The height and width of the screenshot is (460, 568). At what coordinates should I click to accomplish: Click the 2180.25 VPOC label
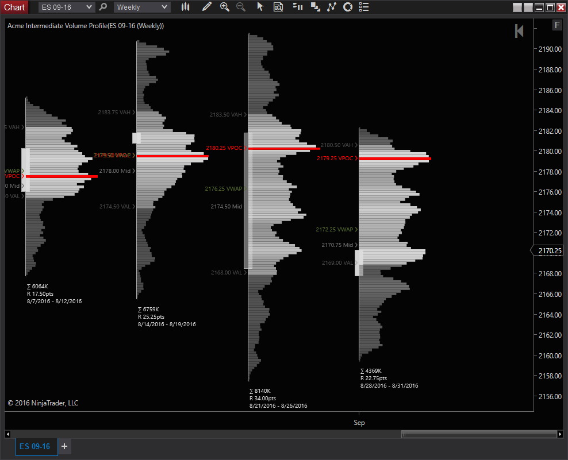pos(224,148)
